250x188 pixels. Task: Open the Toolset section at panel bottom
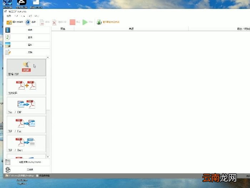click(27, 170)
